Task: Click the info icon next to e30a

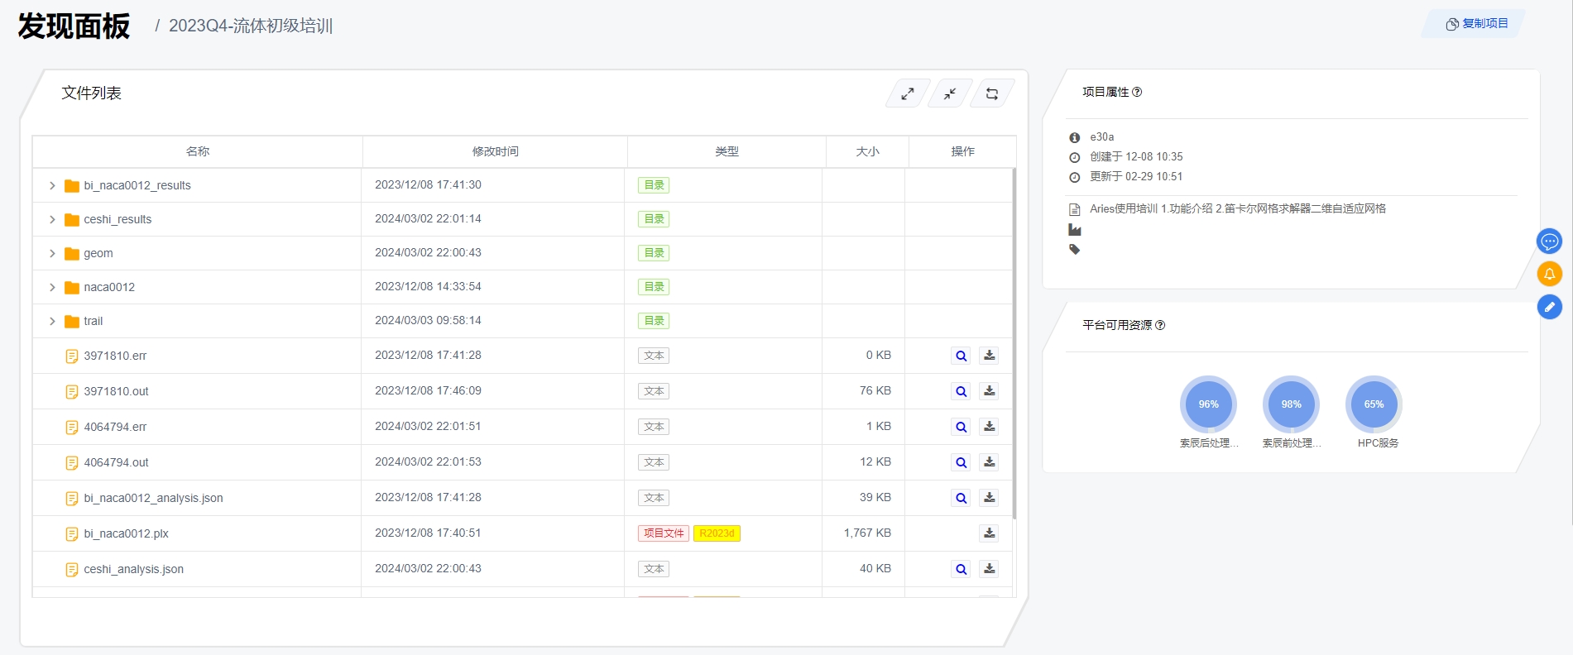Action: click(x=1075, y=137)
